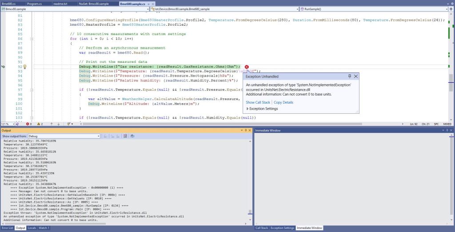Viewport: 455px width, 232px height.
Task: Click the error count indicator icon
Action: click(x=27, y=124)
